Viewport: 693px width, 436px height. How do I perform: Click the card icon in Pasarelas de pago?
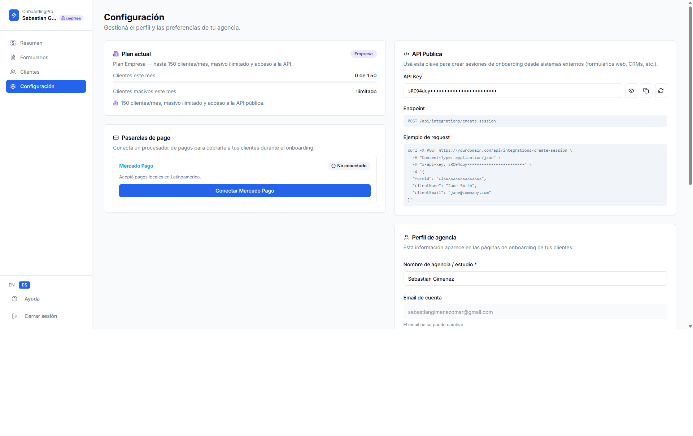click(x=115, y=138)
